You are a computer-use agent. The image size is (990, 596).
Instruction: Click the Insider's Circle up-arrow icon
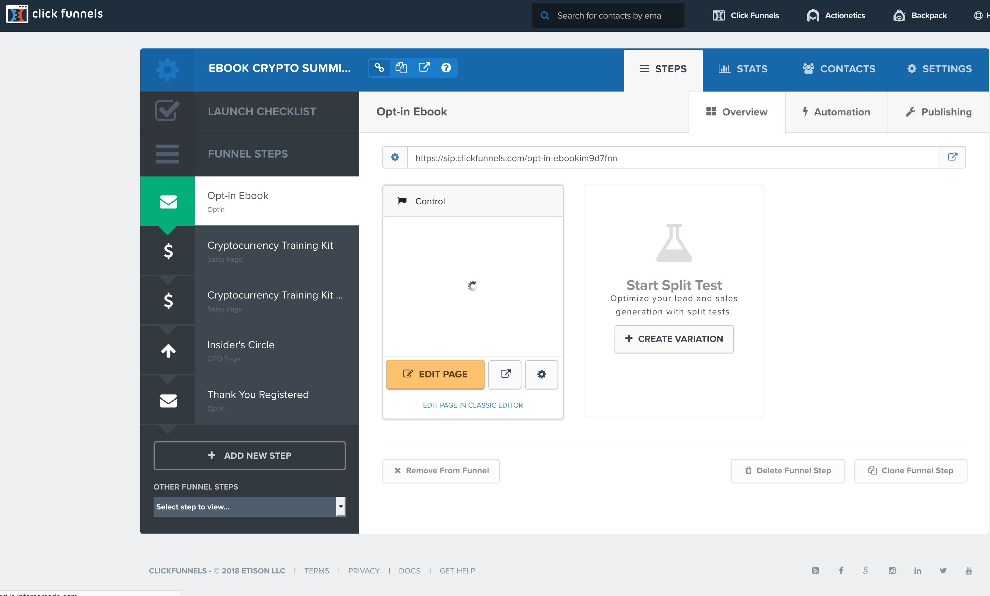coord(168,351)
